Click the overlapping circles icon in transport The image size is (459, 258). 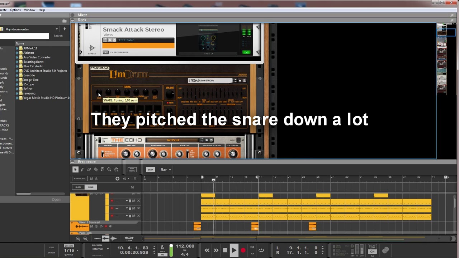(385, 250)
